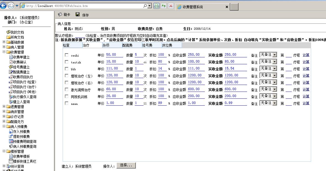
Task: Click the 默认疗程数 input field
Action: 80,36
